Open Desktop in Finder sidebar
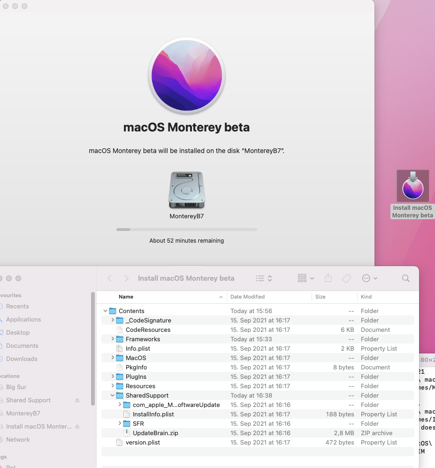 tap(18, 332)
